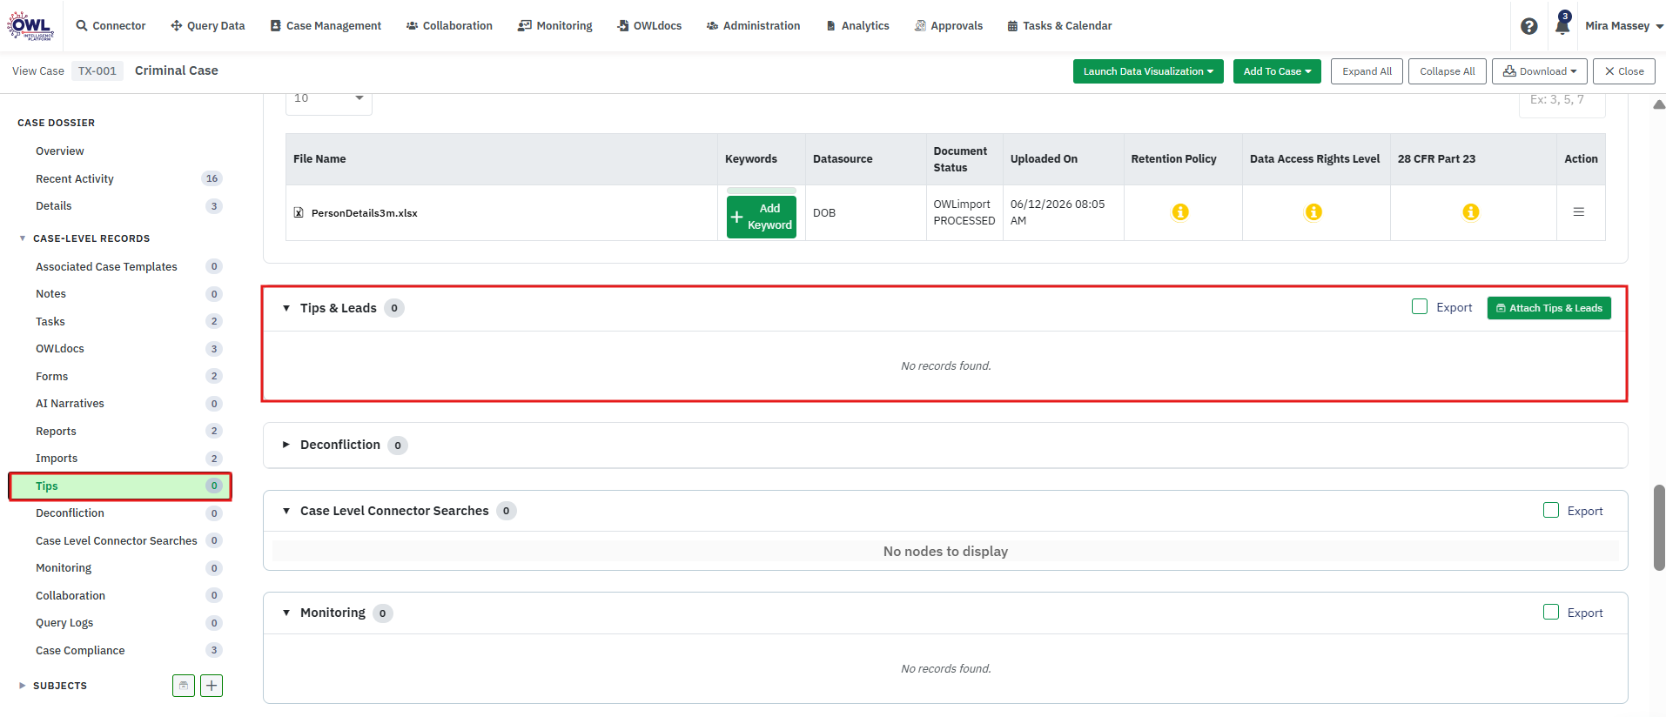
Task: Open the Add To Case dropdown
Action: tap(1277, 71)
